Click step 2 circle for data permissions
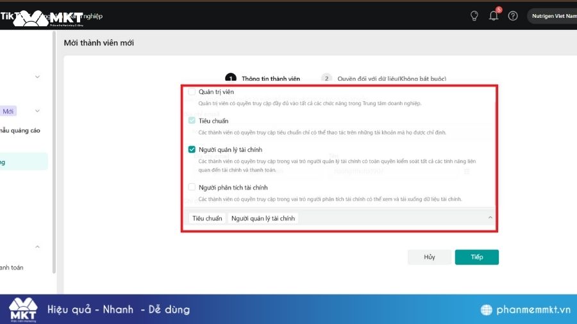Screen dimensions: 577x324 tap(326, 79)
